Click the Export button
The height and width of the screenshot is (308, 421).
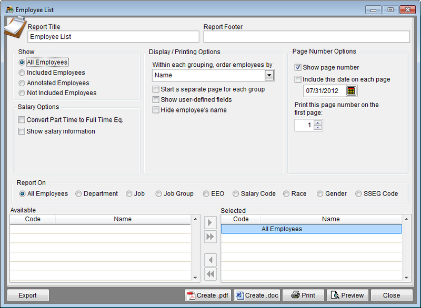[28, 295]
